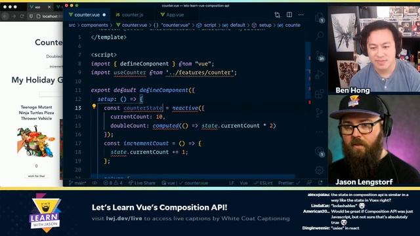The height and width of the screenshot is (236, 420).
Task: Click 'computed' on line 15
Action: [165, 125]
